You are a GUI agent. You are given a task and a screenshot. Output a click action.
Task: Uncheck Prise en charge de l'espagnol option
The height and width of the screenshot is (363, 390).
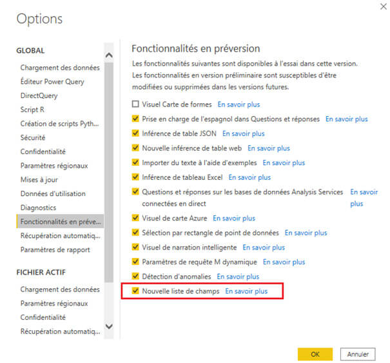point(135,119)
